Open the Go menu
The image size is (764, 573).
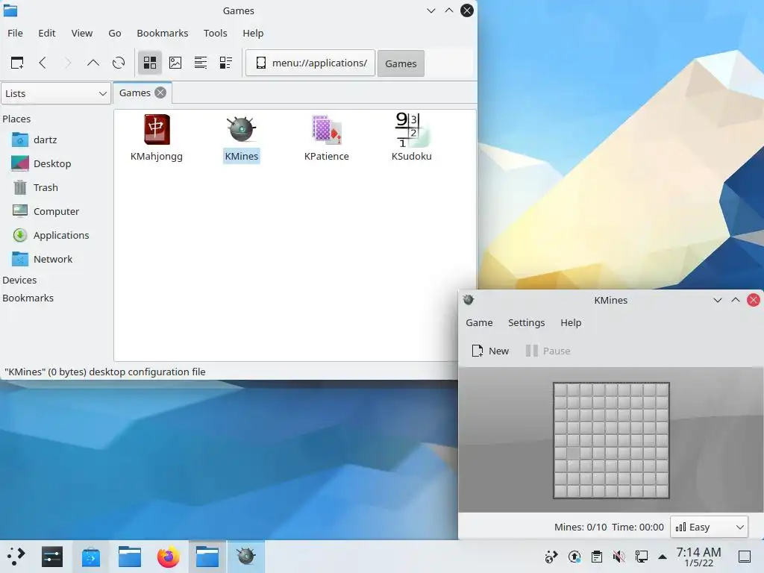(114, 33)
